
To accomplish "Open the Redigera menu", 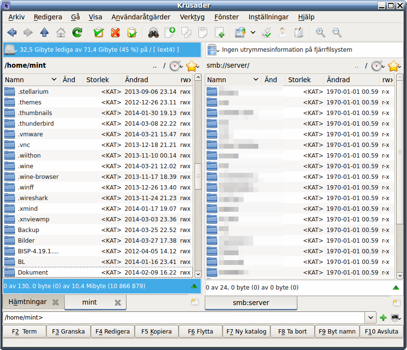I will (x=48, y=17).
